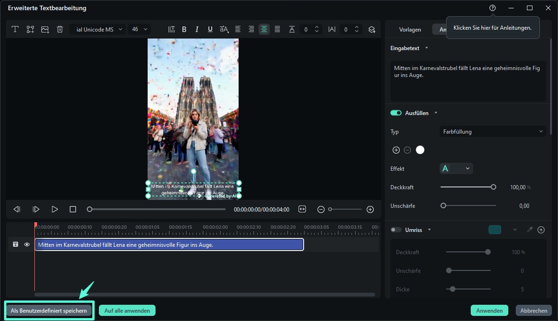The width and height of the screenshot is (558, 321).
Task: Click the Auf alle anwenden button
Action: [127, 310]
